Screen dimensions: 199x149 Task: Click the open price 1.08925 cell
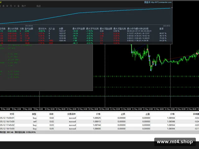[x=97, y=118]
